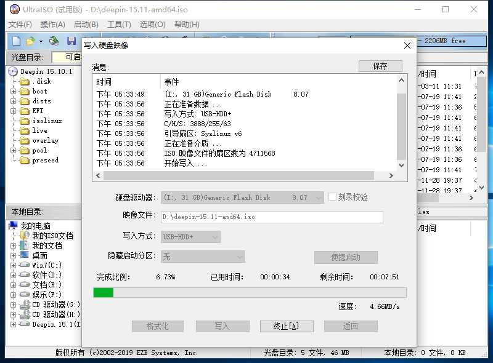The width and height of the screenshot is (493, 363).
Task: Click the 时间 column header in message log
Action: tap(104, 82)
